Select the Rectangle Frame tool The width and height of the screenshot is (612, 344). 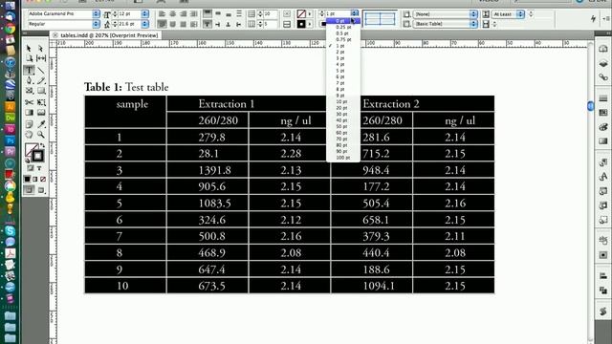(29, 91)
